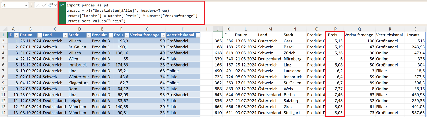427x117 pixels.
Task: Select row 7 header
Action: (x=3, y=71)
